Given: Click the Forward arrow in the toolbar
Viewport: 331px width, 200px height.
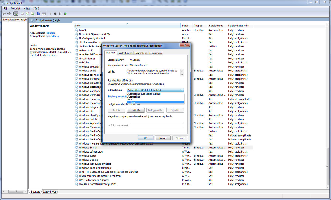Looking at the screenshot, I should (x=9, y=14).
